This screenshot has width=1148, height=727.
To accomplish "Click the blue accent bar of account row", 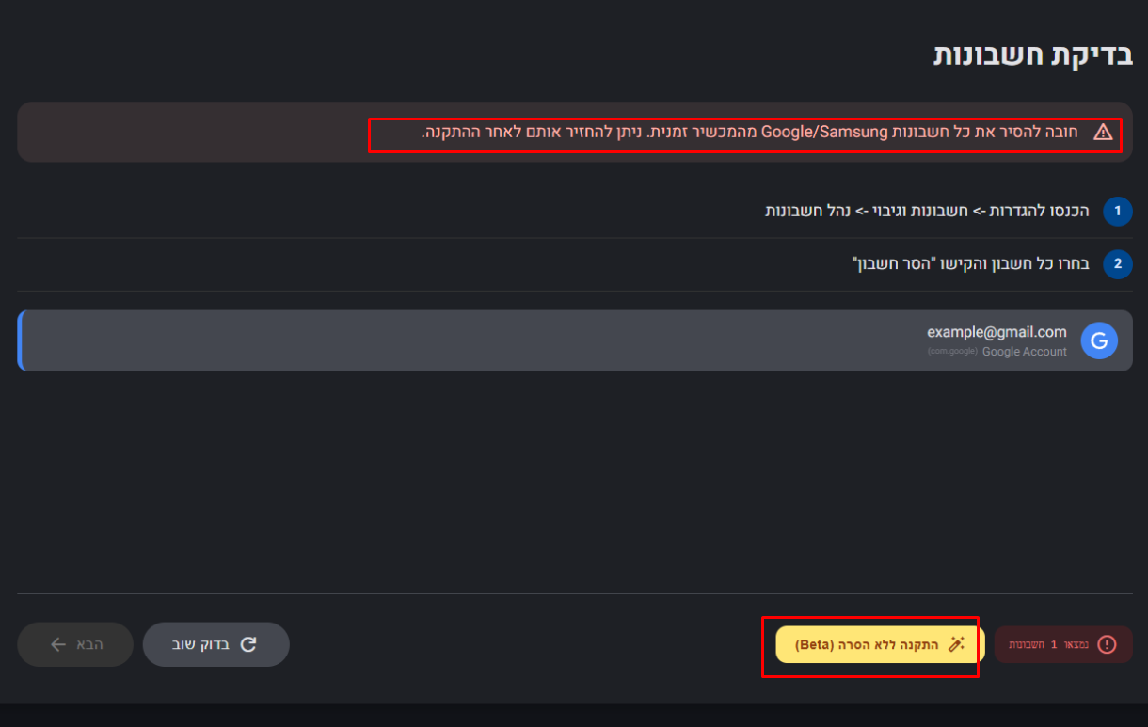I will pos(20,340).
